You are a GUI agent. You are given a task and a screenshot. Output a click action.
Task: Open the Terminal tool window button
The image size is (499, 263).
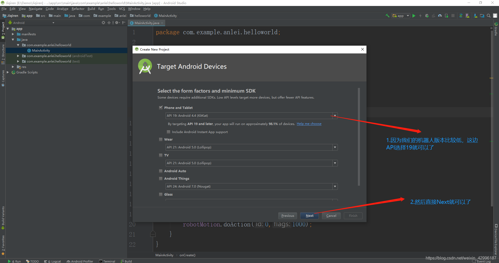point(107,261)
